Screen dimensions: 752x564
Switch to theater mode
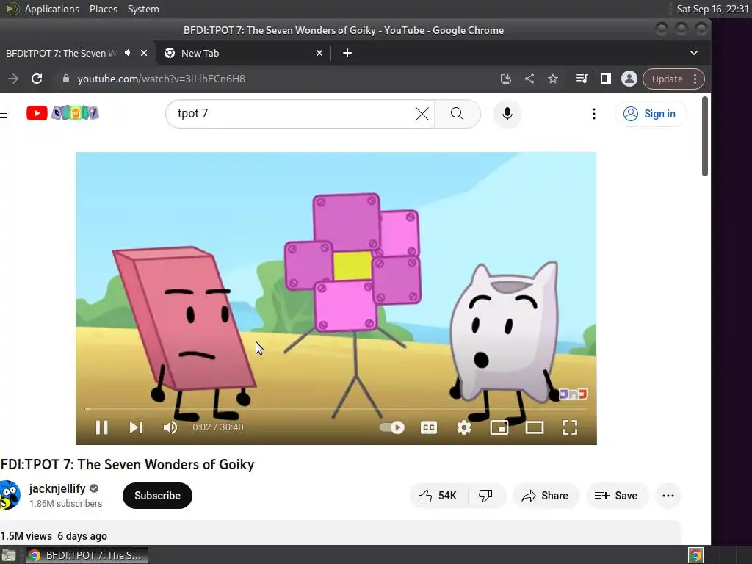coord(535,427)
